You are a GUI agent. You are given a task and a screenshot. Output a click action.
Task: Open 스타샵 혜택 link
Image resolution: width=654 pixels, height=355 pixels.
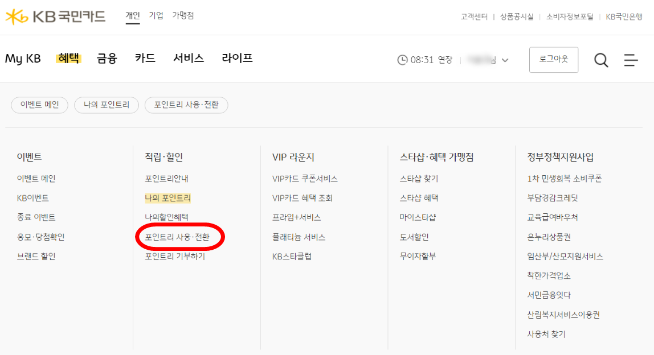point(419,198)
